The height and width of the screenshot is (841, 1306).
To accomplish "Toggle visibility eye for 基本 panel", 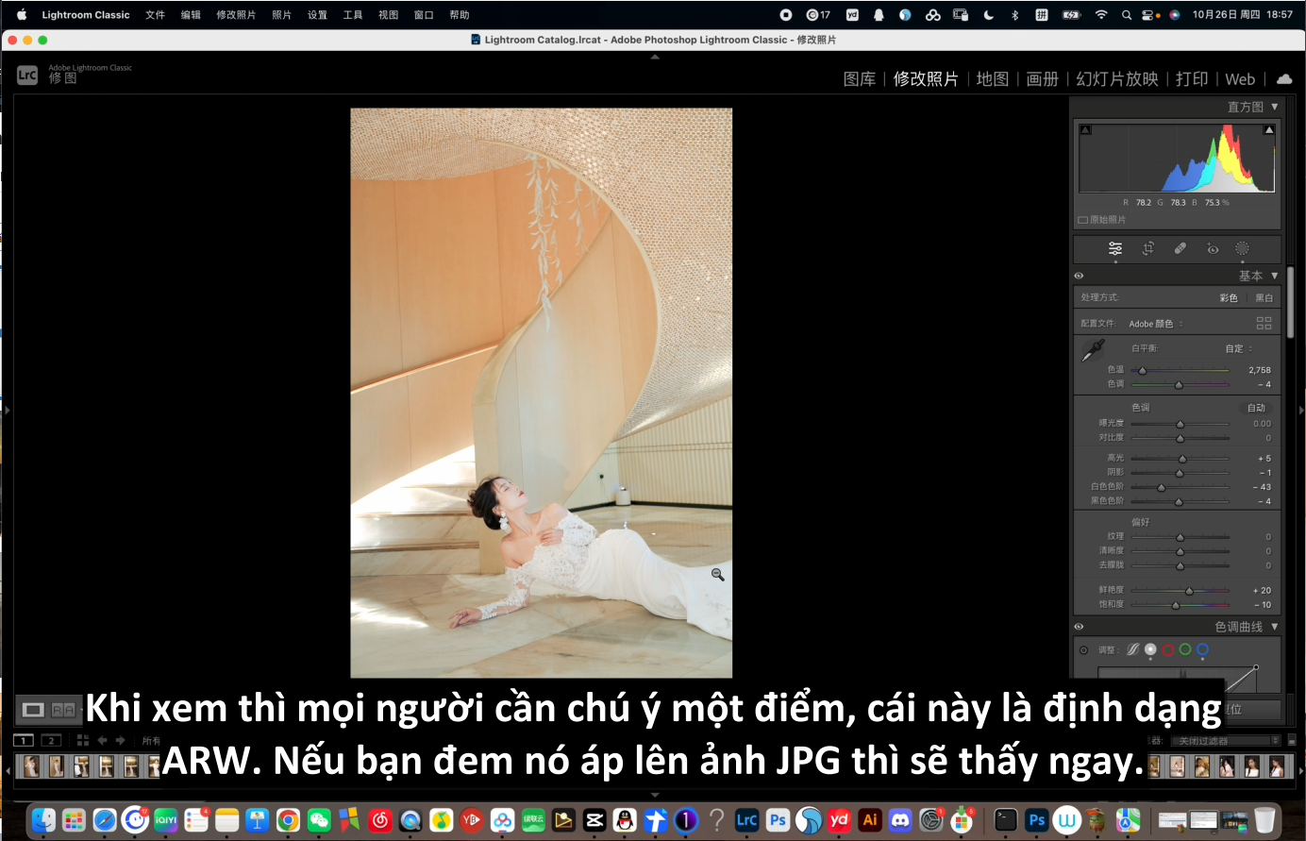I will point(1080,276).
